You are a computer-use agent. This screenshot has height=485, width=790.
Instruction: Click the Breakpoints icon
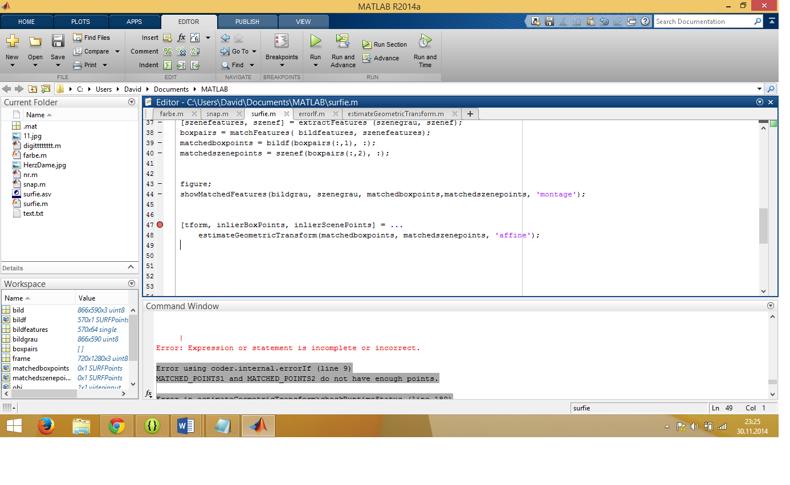281,42
